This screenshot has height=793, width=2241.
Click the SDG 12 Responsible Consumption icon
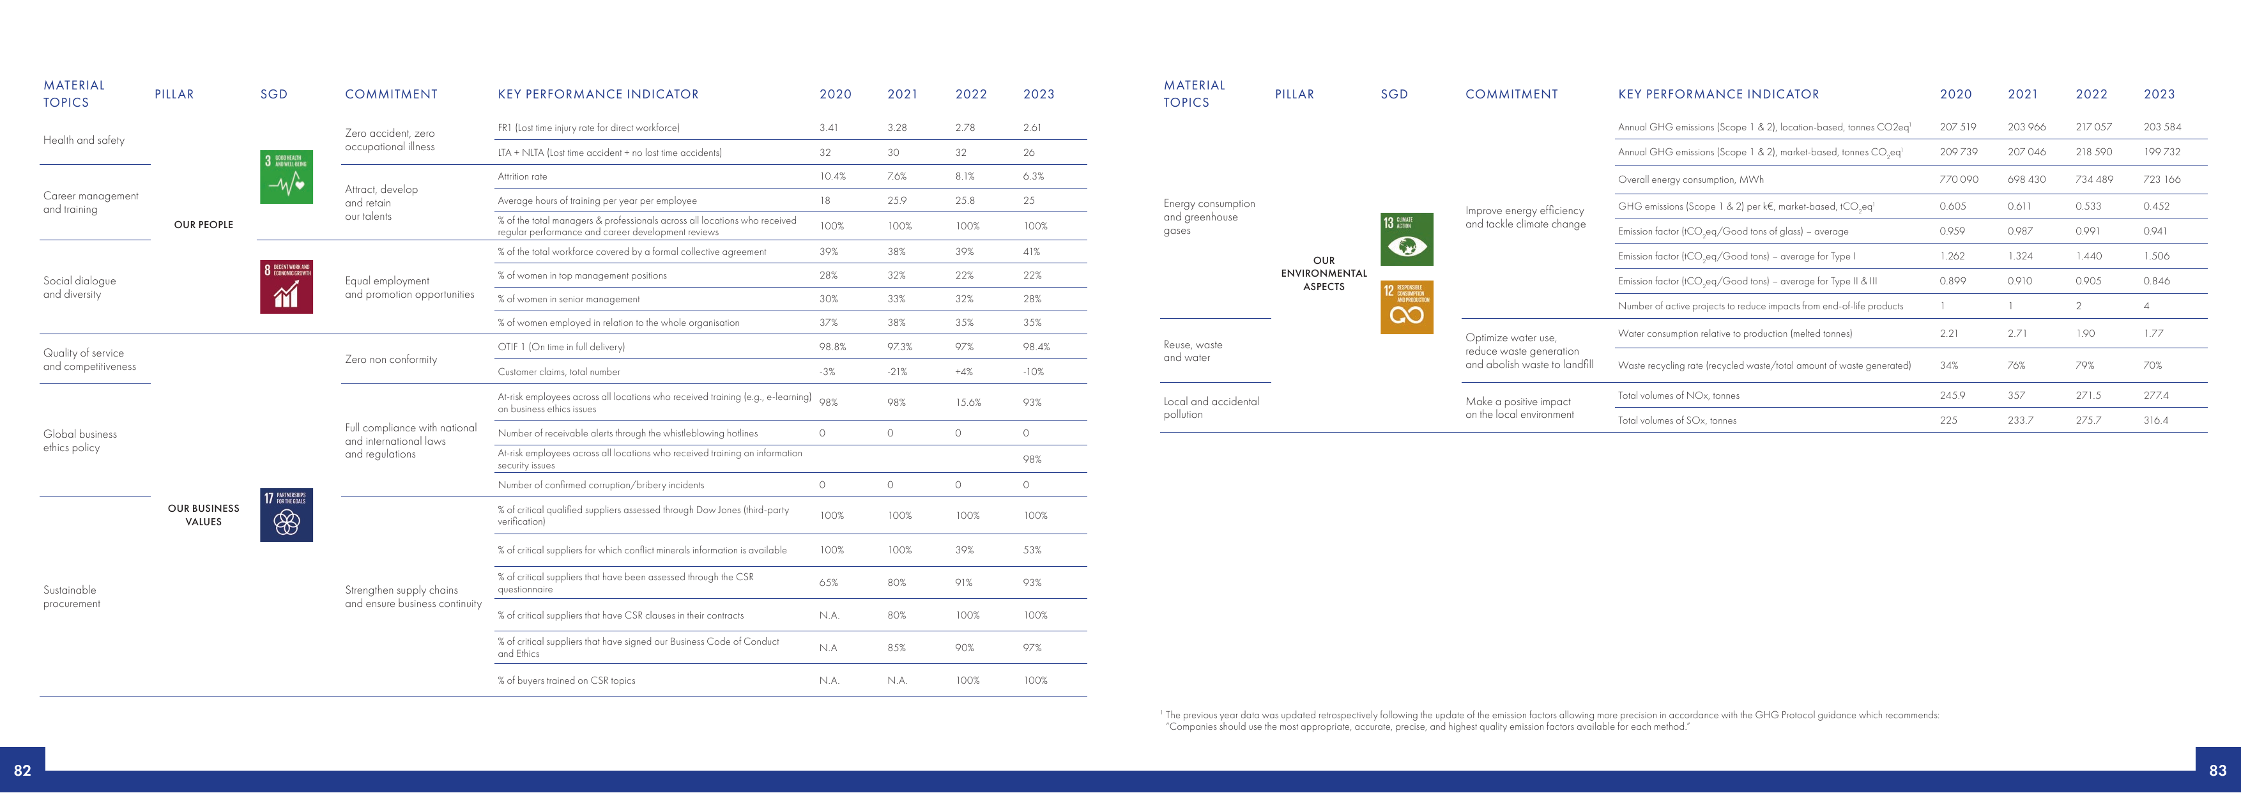click(1407, 307)
